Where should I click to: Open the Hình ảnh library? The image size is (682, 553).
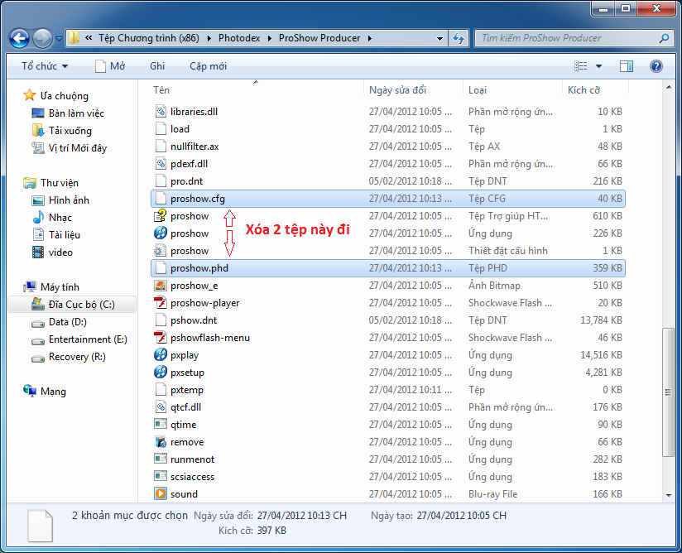60,200
